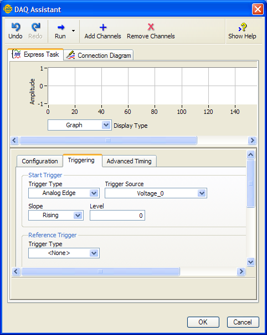
Task: Click the graph scrollbar right arrow
Action: [252, 141]
